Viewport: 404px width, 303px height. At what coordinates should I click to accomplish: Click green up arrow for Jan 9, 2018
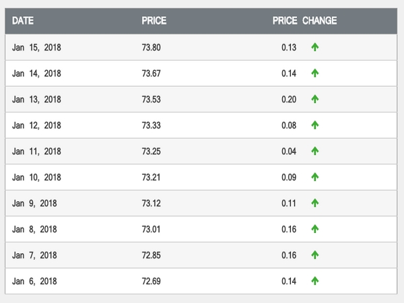(x=314, y=203)
